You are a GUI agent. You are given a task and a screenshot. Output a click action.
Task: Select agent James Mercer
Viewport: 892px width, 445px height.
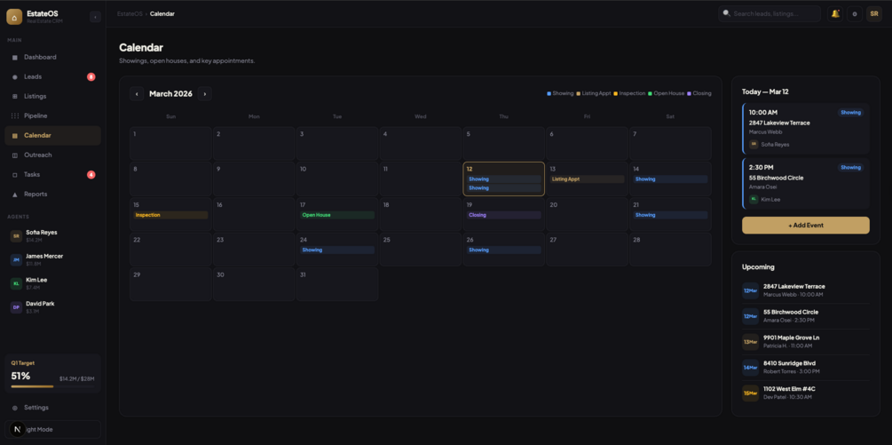[x=53, y=259]
